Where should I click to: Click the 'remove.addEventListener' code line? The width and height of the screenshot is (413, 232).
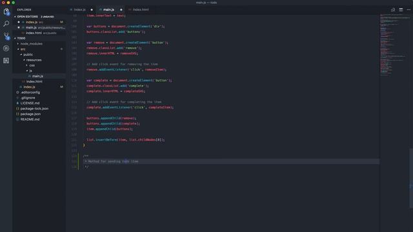point(126,70)
